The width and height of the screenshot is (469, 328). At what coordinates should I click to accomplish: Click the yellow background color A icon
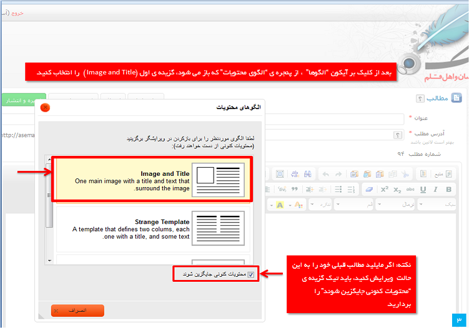[x=280, y=205]
